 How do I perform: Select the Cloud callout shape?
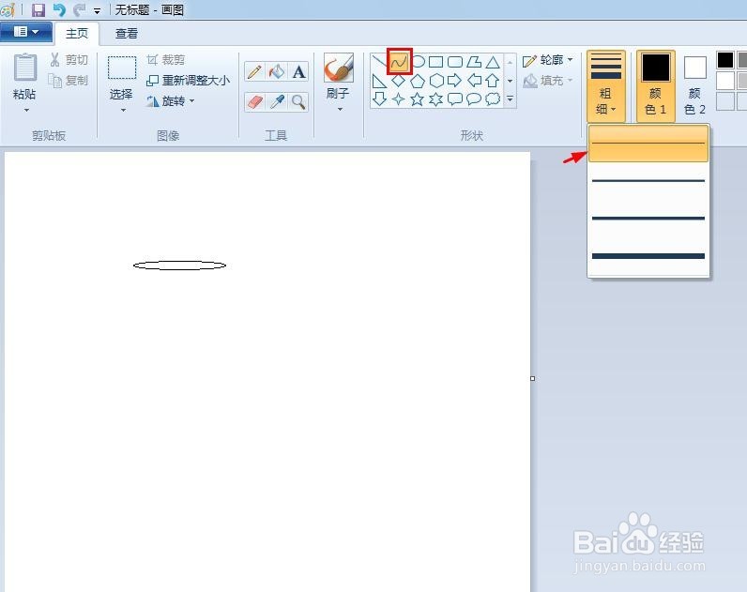pos(493,99)
